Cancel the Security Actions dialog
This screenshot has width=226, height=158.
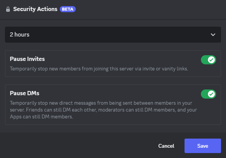(166, 146)
